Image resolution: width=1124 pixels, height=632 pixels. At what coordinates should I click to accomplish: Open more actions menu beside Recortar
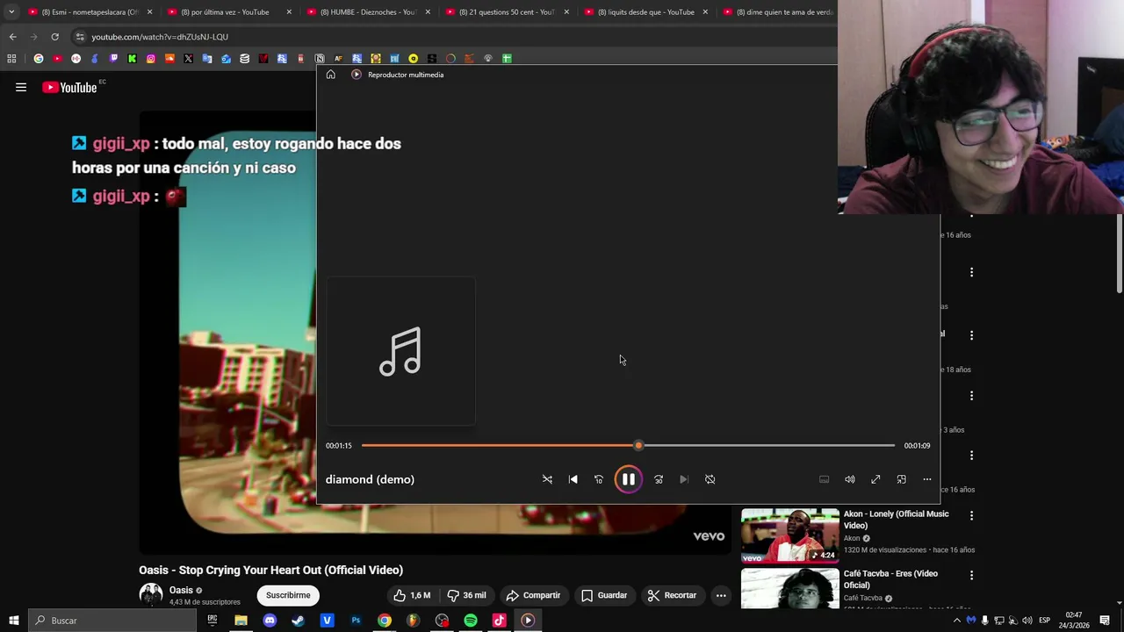(x=721, y=595)
